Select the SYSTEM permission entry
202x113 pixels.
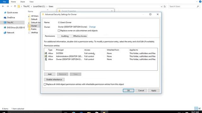(101, 53)
